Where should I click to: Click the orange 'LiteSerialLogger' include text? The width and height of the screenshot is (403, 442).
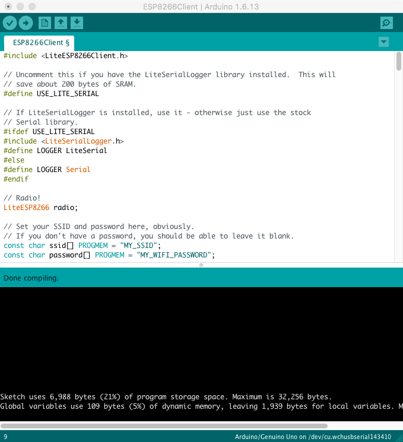click(78, 141)
